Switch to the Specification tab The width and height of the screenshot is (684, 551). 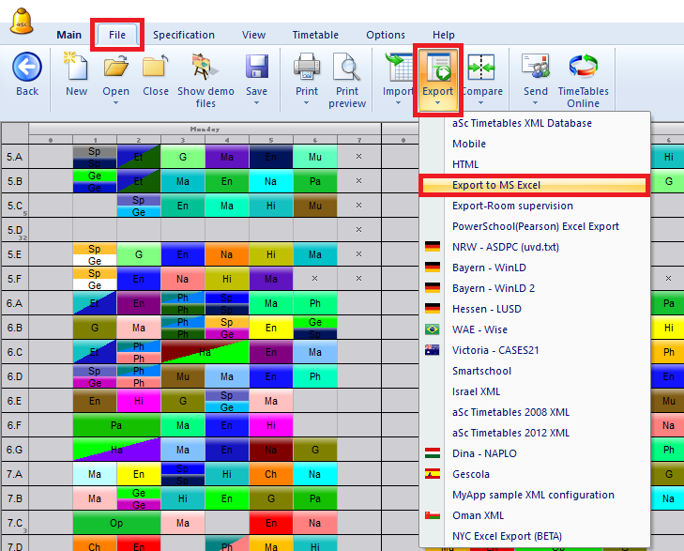point(184,35)
